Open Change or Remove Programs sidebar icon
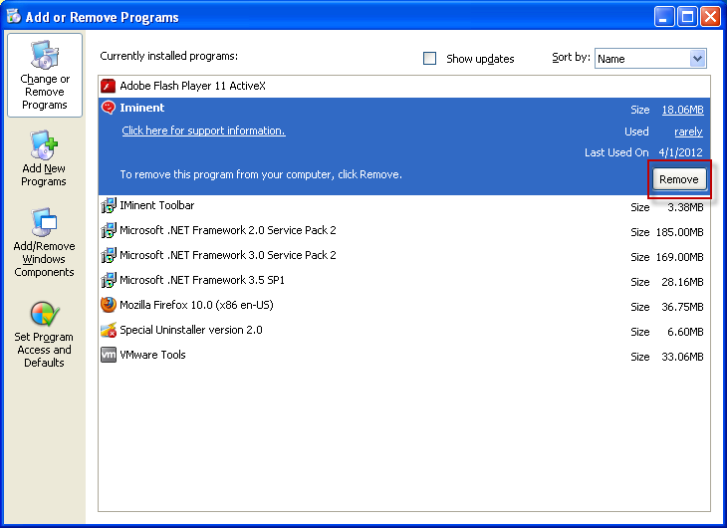Image resolution: width=727 pixels, height=528 pixels. coord(45,55)
